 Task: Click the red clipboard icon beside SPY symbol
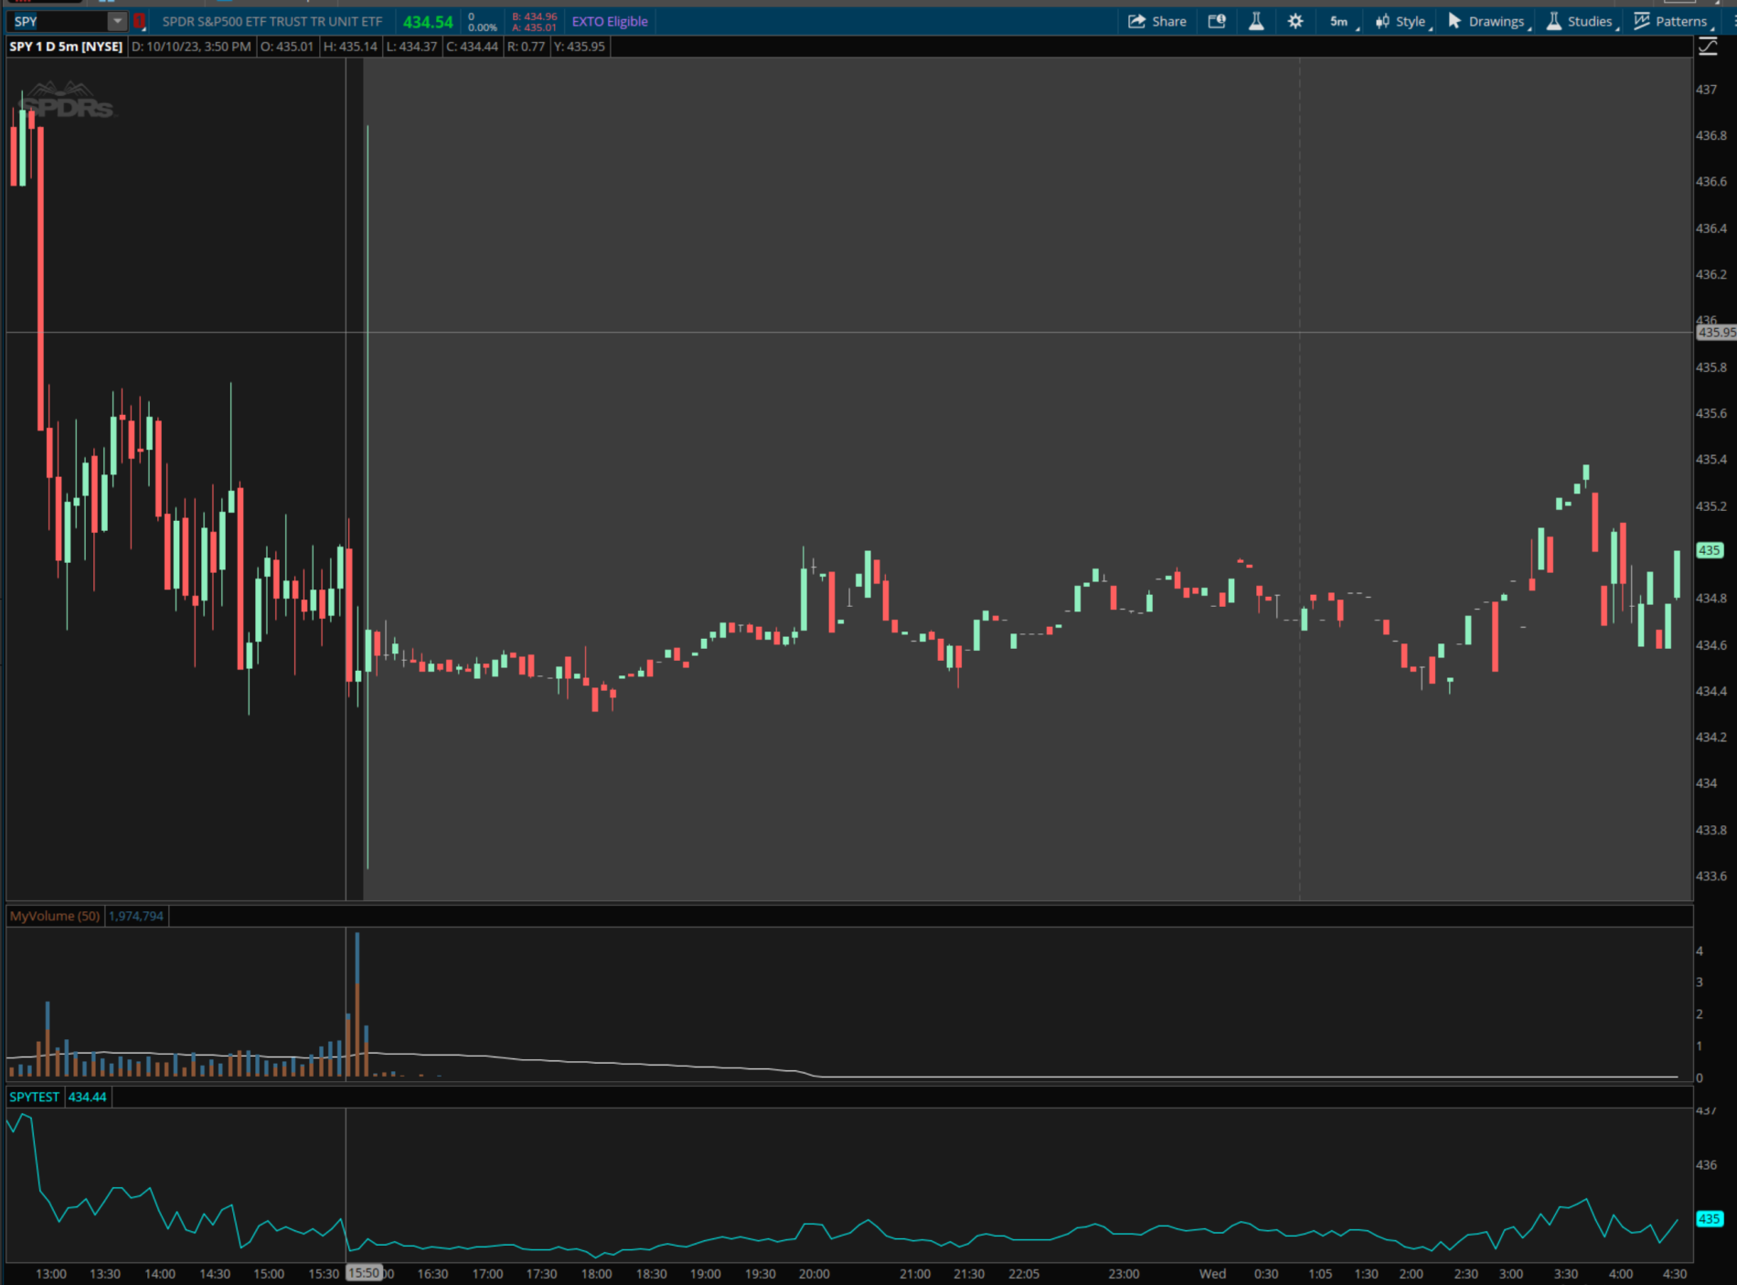140,21
